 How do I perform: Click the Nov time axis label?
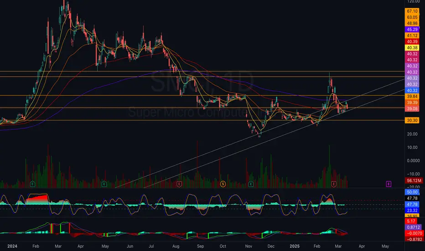click(x=249, y=246)
